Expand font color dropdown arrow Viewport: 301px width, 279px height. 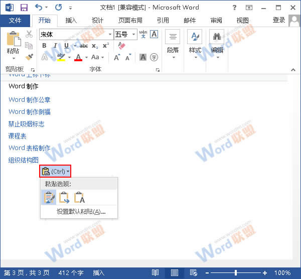[x=87, y=57]
